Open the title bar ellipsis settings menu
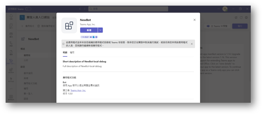 (218, 9)
